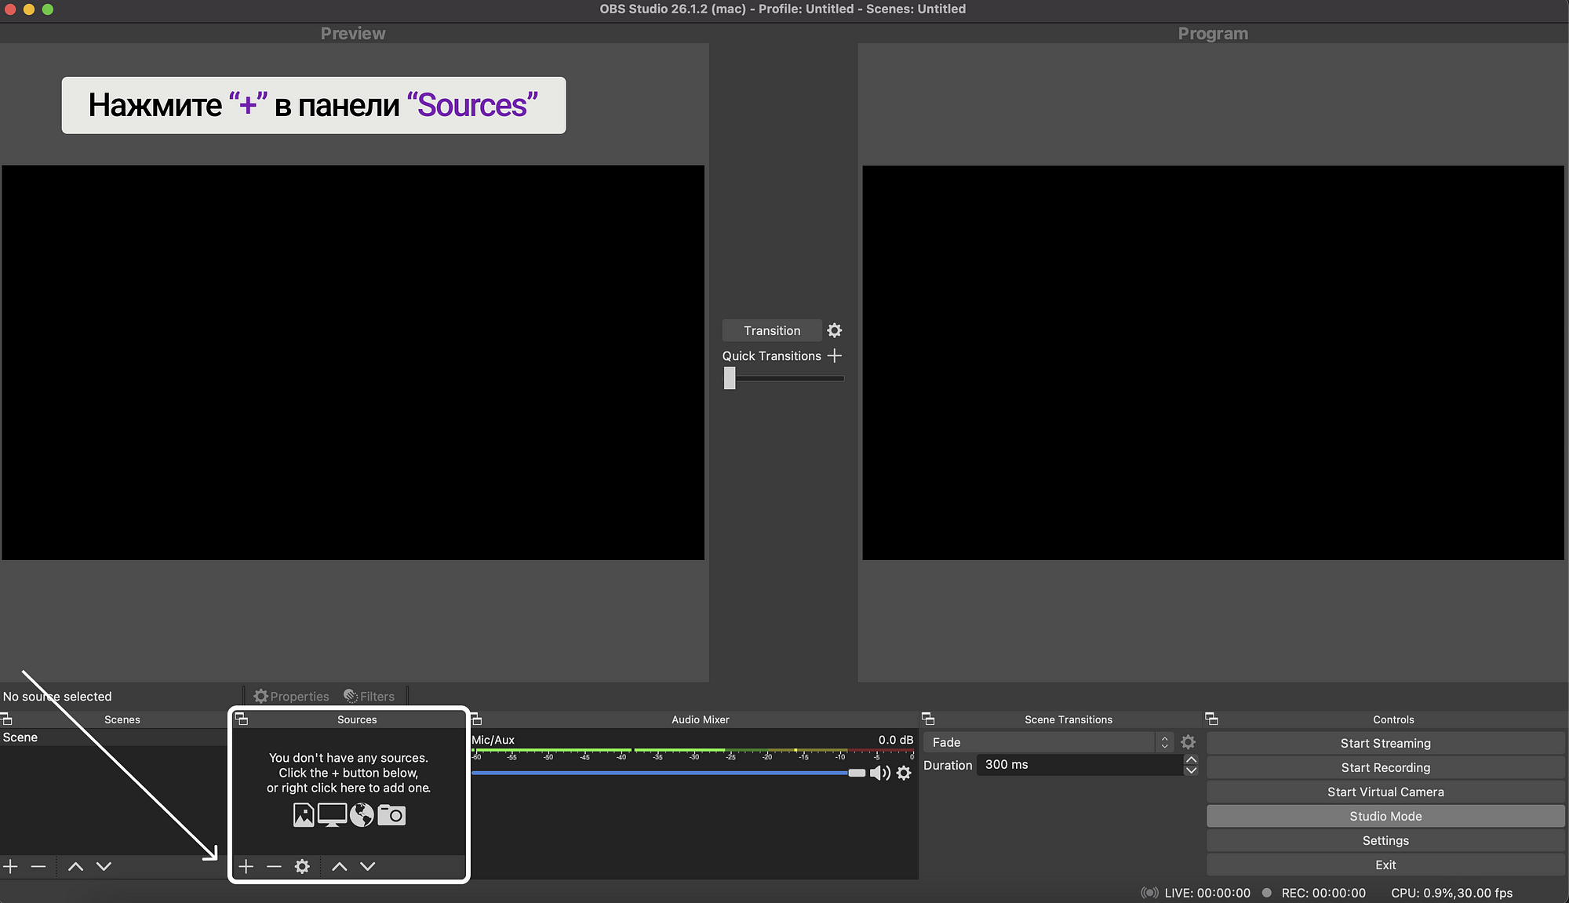Click the LIVE timer in status bar

tap(1207, 893)
